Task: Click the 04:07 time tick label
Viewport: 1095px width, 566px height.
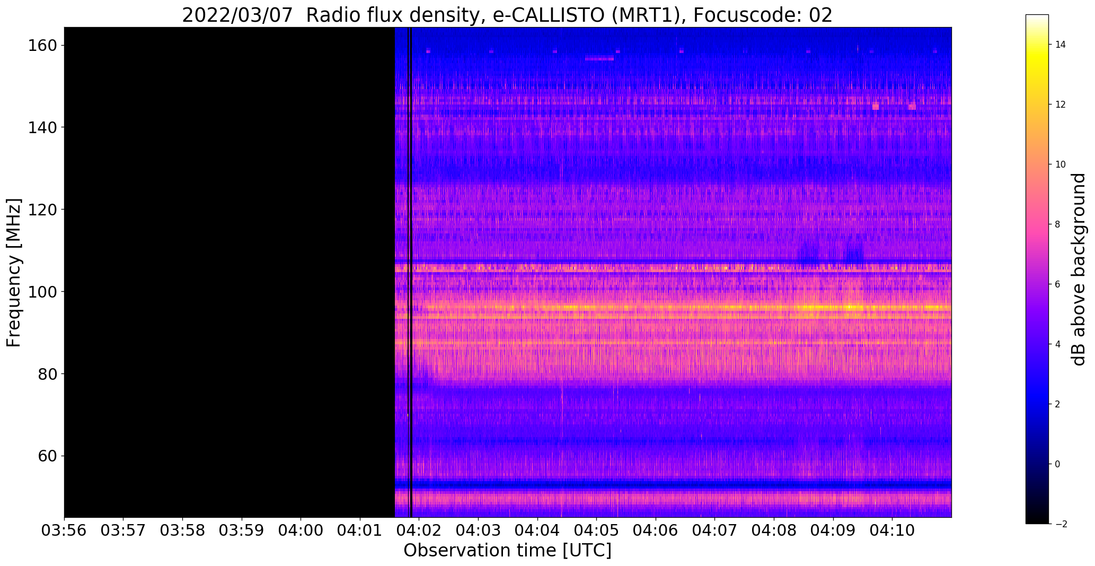Action: pyautogui.click(x=715, y=530)
